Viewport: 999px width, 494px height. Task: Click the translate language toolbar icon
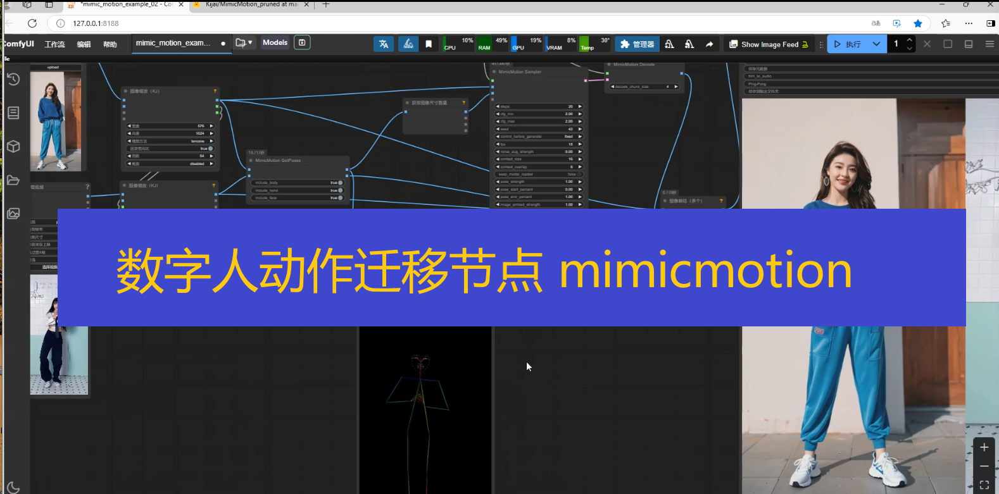click(384, 44)
